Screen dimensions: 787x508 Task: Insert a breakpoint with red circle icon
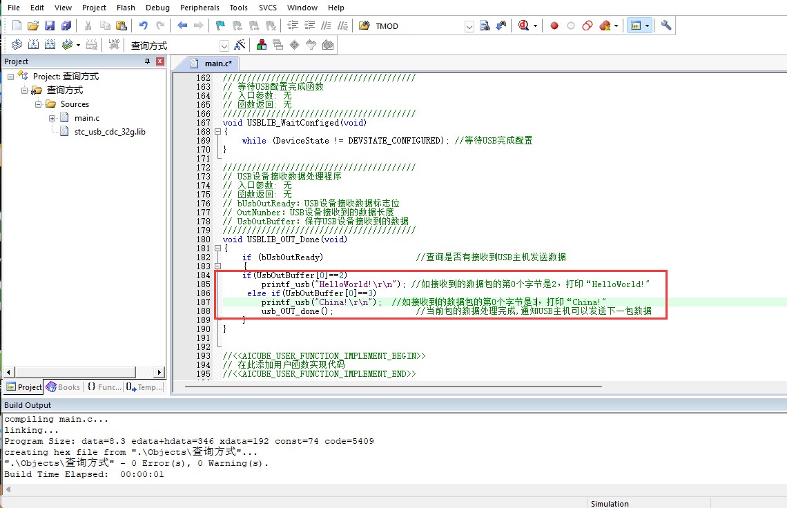pos(554,26)
